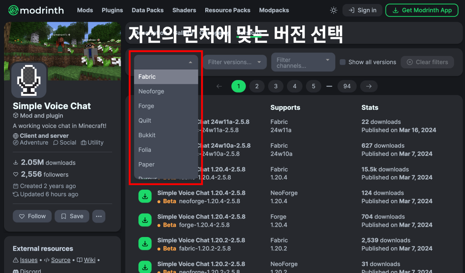This screenshot has height=273, width=465.
Task: Click the Utility category tag
Action: pos(92,142)
